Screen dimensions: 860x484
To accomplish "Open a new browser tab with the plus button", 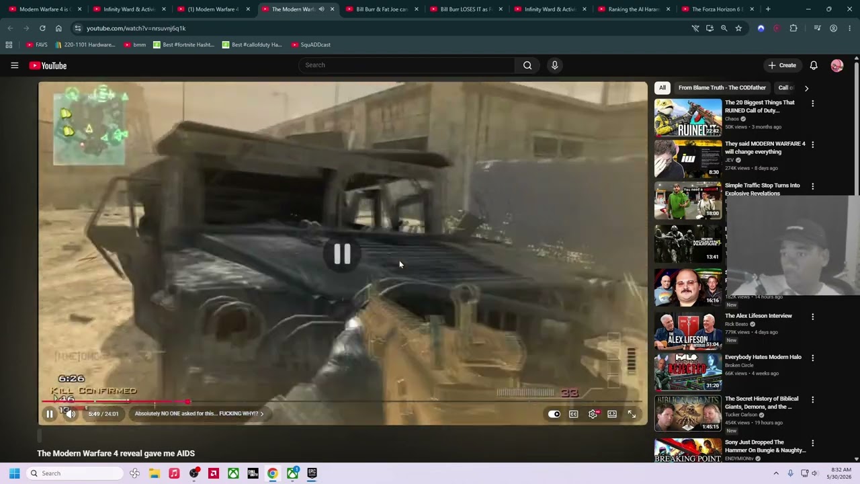I will (x=768, y=9).
